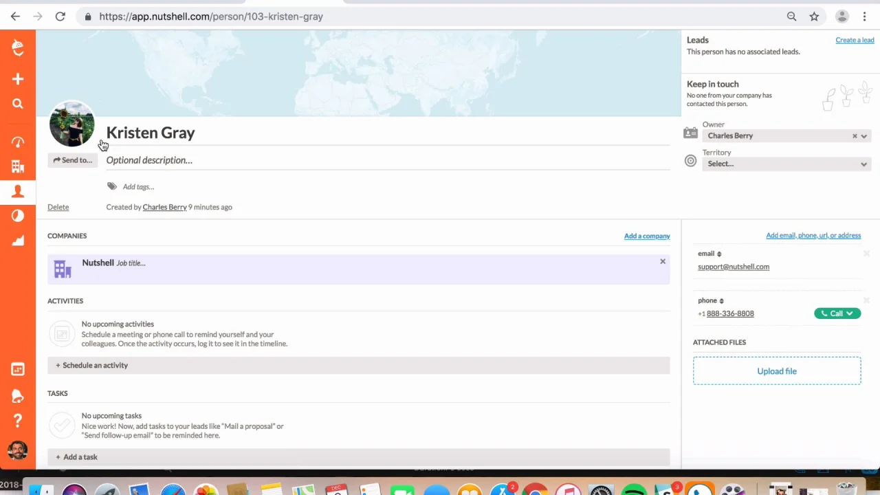Screen dimensions: 880x495
Task: Click Send to... button
Action: coord(72,160)
